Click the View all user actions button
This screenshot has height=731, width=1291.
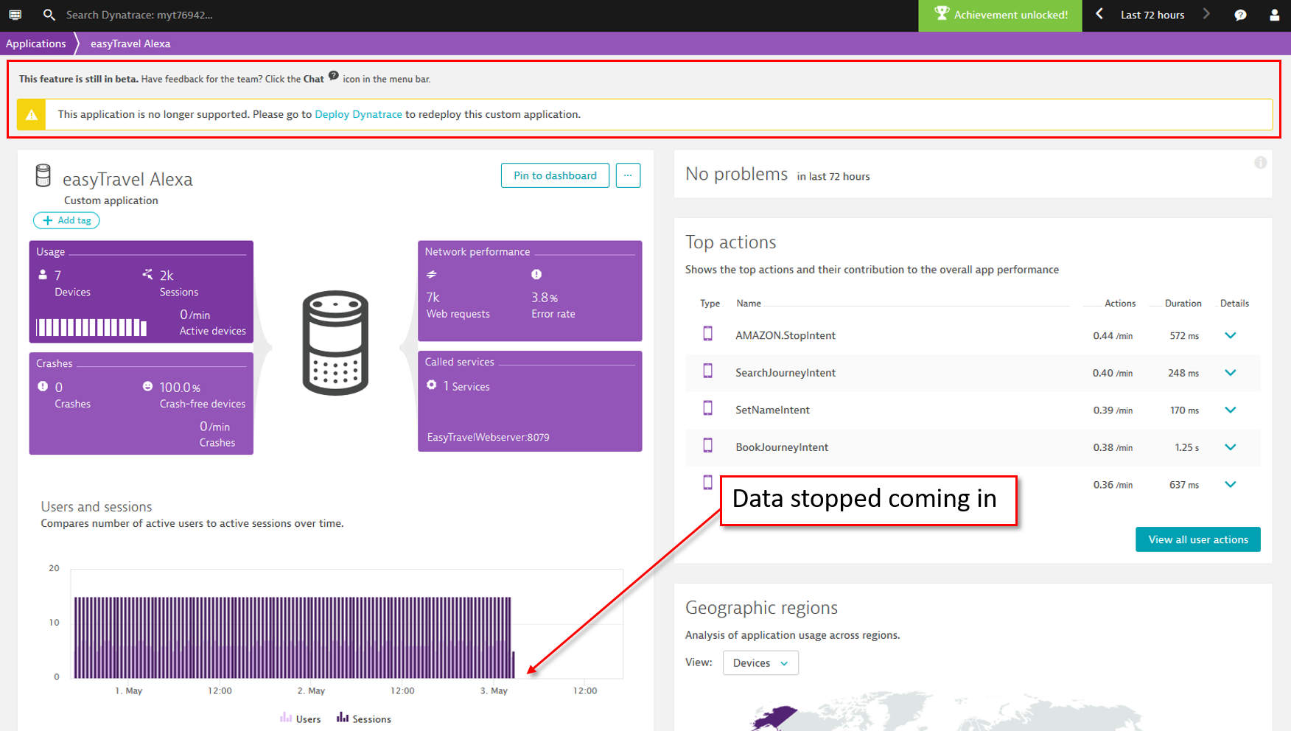(1197, 539)
